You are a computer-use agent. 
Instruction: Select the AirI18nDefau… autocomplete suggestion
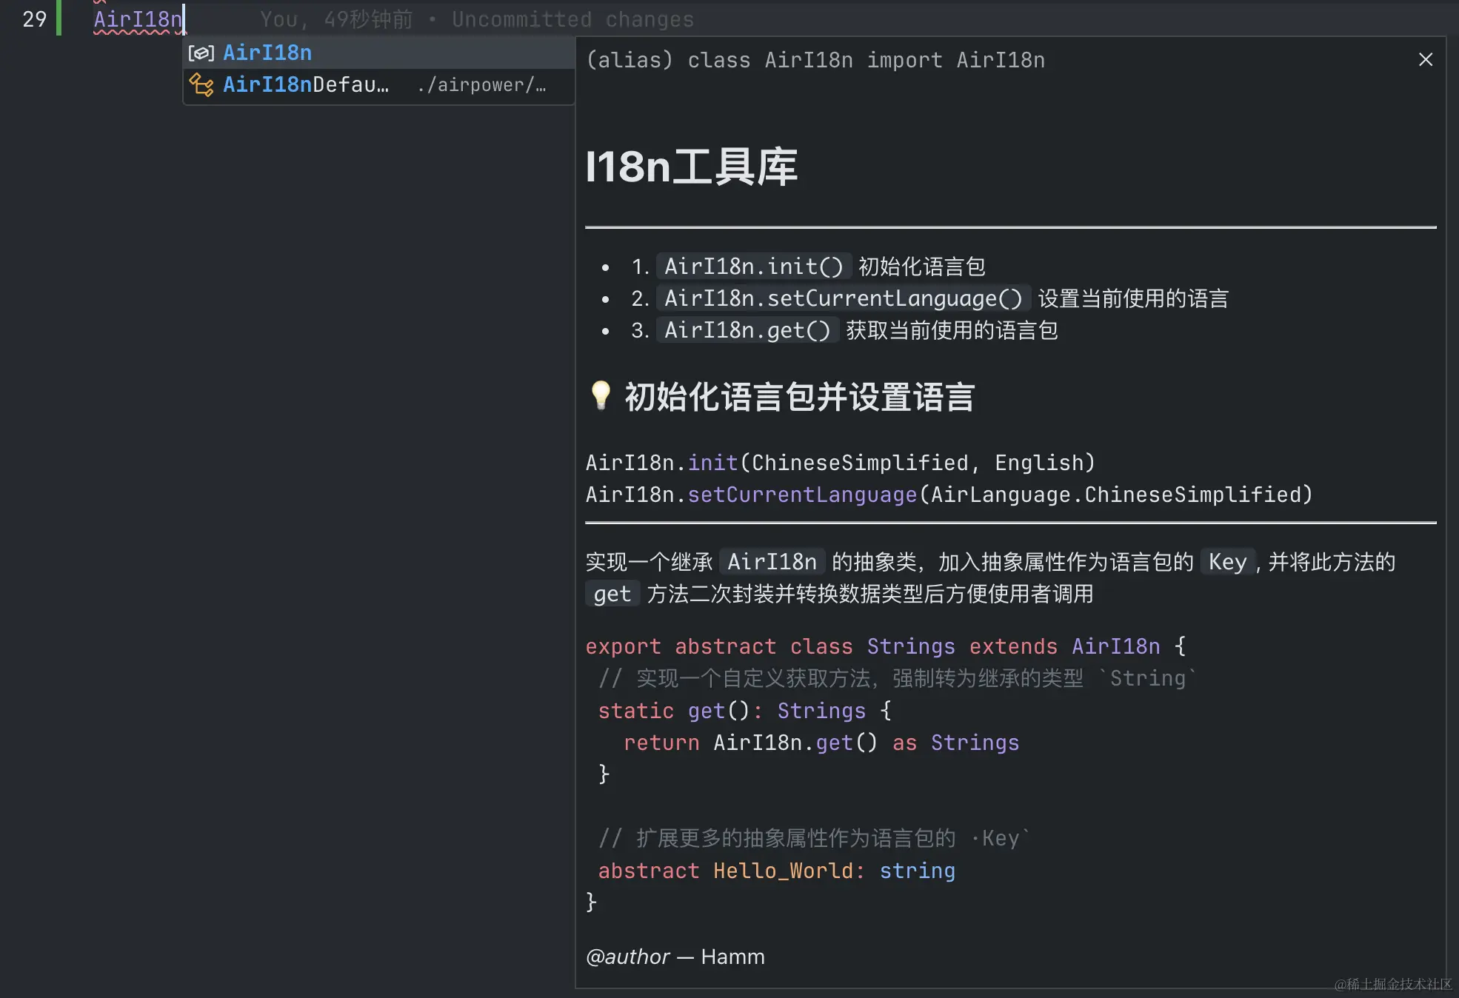(x=378, y=85)
